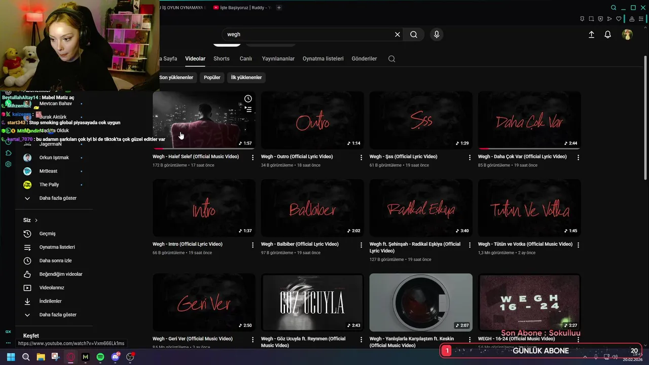Switch to the Shorts tab

221,59
